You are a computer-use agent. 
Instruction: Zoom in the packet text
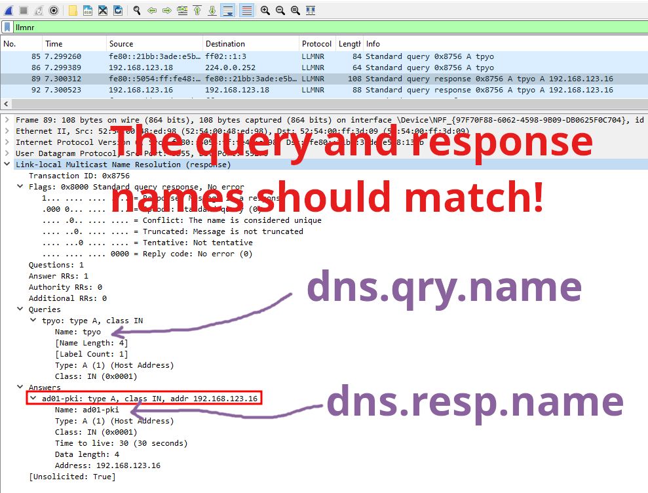tap(265, 10)
